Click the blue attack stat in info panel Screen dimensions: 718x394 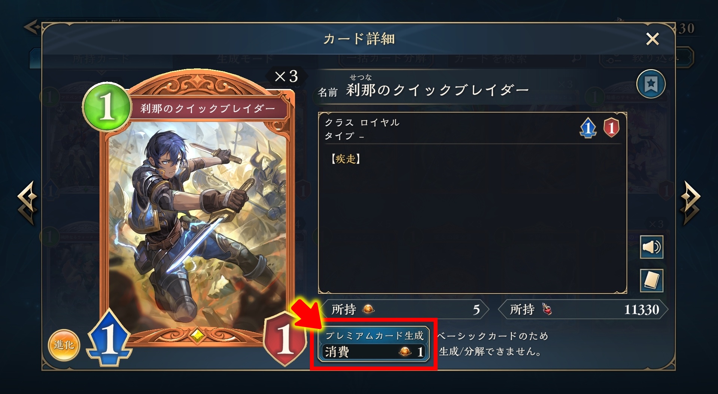[588, 128]
